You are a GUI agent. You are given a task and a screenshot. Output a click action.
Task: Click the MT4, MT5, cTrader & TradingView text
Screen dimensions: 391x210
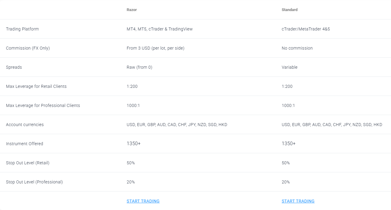[x=159, y=29]
